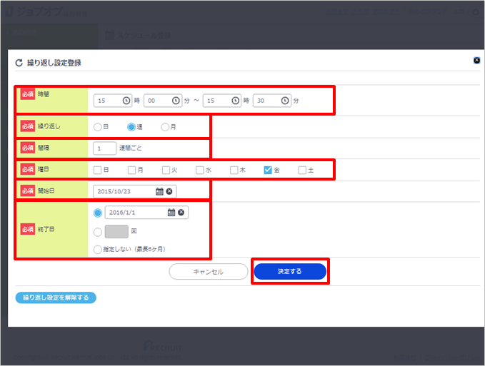Choose the 指定しない end date option
Image resolution: width=485 pixels, height=366 pixels.
tap(98, 249)
